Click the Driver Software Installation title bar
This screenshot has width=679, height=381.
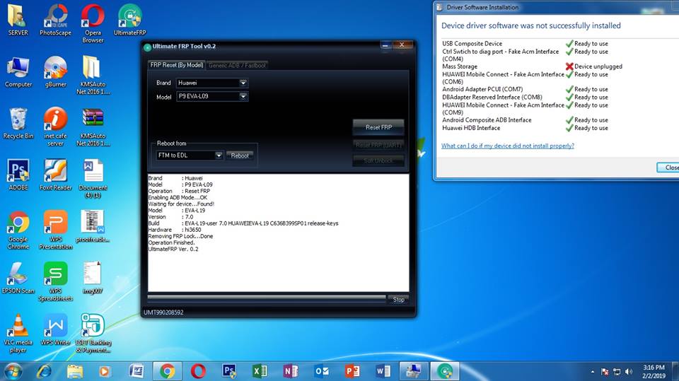coord(557,7)
